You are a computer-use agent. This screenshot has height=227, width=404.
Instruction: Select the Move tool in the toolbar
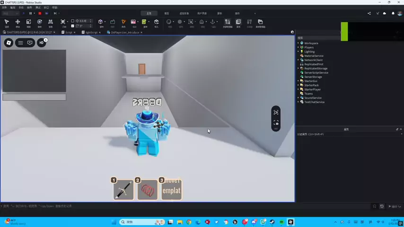click(18, 22)
